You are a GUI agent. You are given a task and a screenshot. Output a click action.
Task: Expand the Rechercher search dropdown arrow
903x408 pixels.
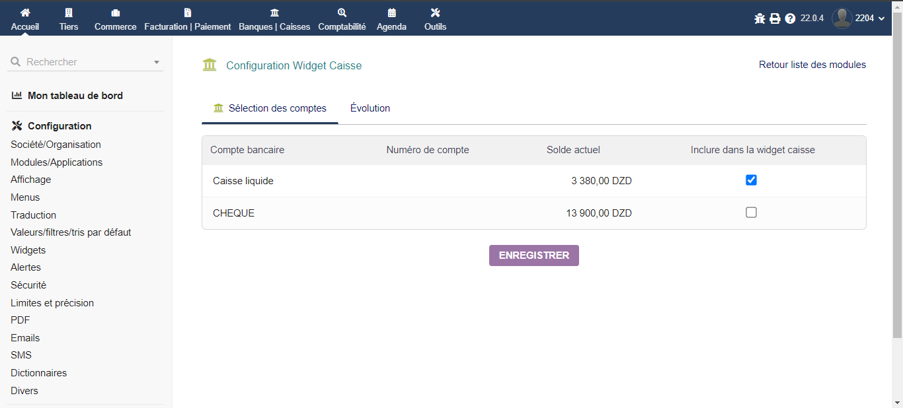157,61
